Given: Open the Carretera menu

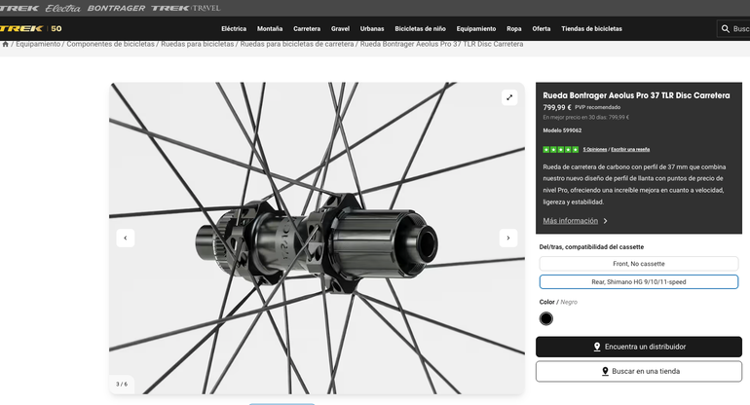Looking at the screenshot, I should pyautogui.click(x=307, y=28).
